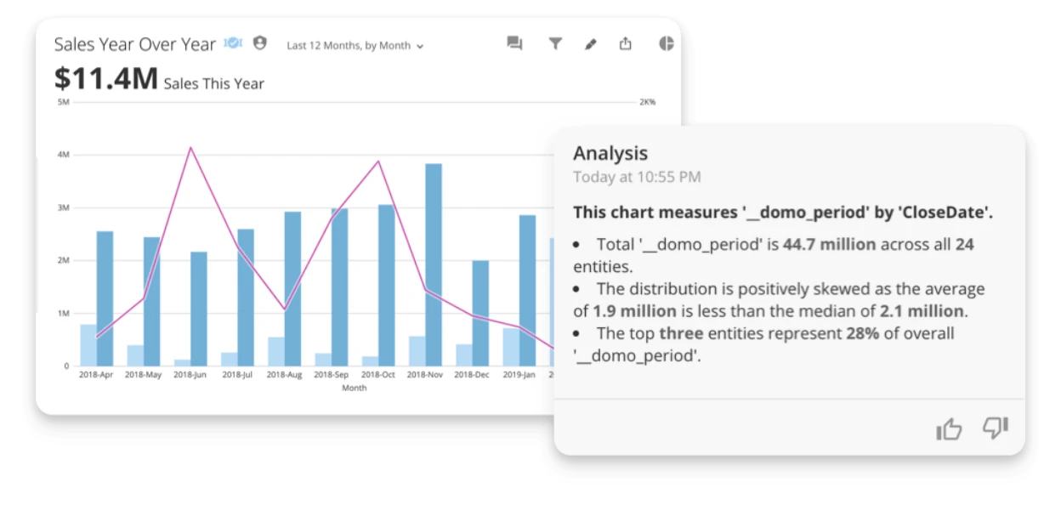The image size is (1061, 505).
Task: Click the 'Analysis' heading
Action: (610, 153)
